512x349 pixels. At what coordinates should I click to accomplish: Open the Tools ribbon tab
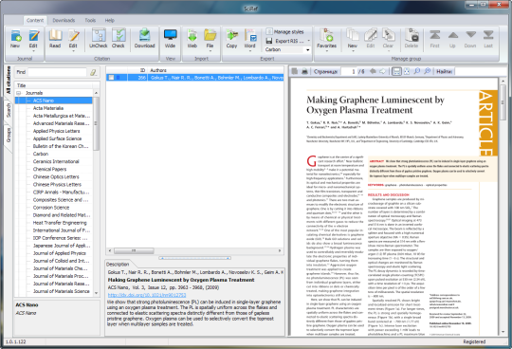point(90,20)
